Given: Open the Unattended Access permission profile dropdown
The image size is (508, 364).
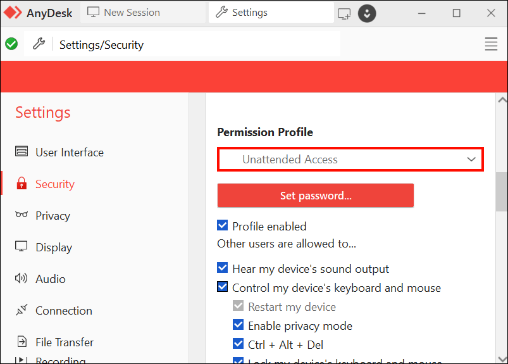Looking at the screenshot, I should (x=350, y=160).
